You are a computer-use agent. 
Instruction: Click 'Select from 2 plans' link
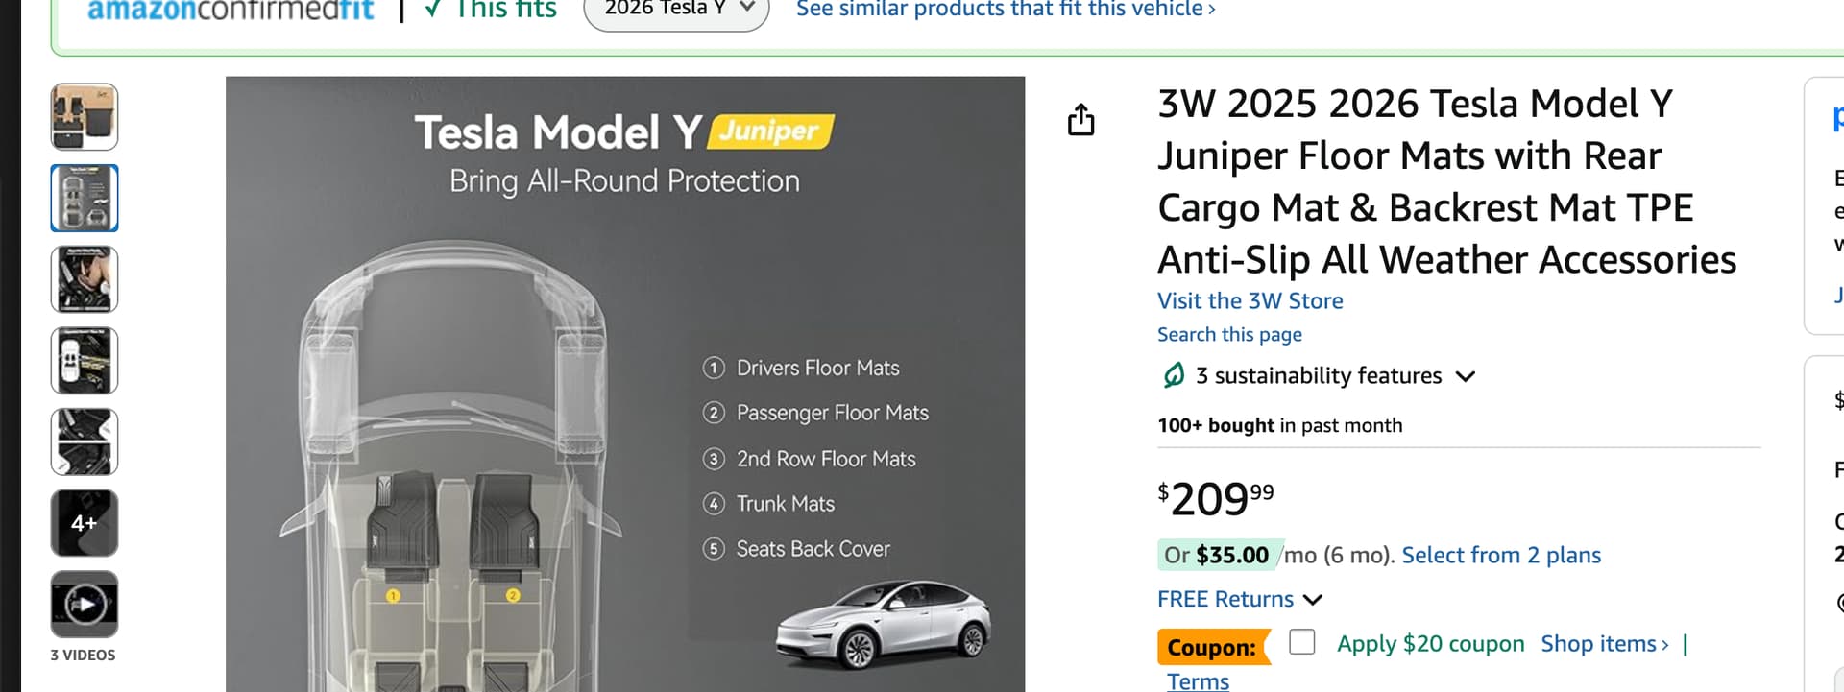tap(1501, 556)
